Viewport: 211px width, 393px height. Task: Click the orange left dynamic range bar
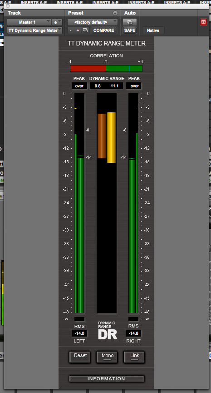tap(102, 136)
